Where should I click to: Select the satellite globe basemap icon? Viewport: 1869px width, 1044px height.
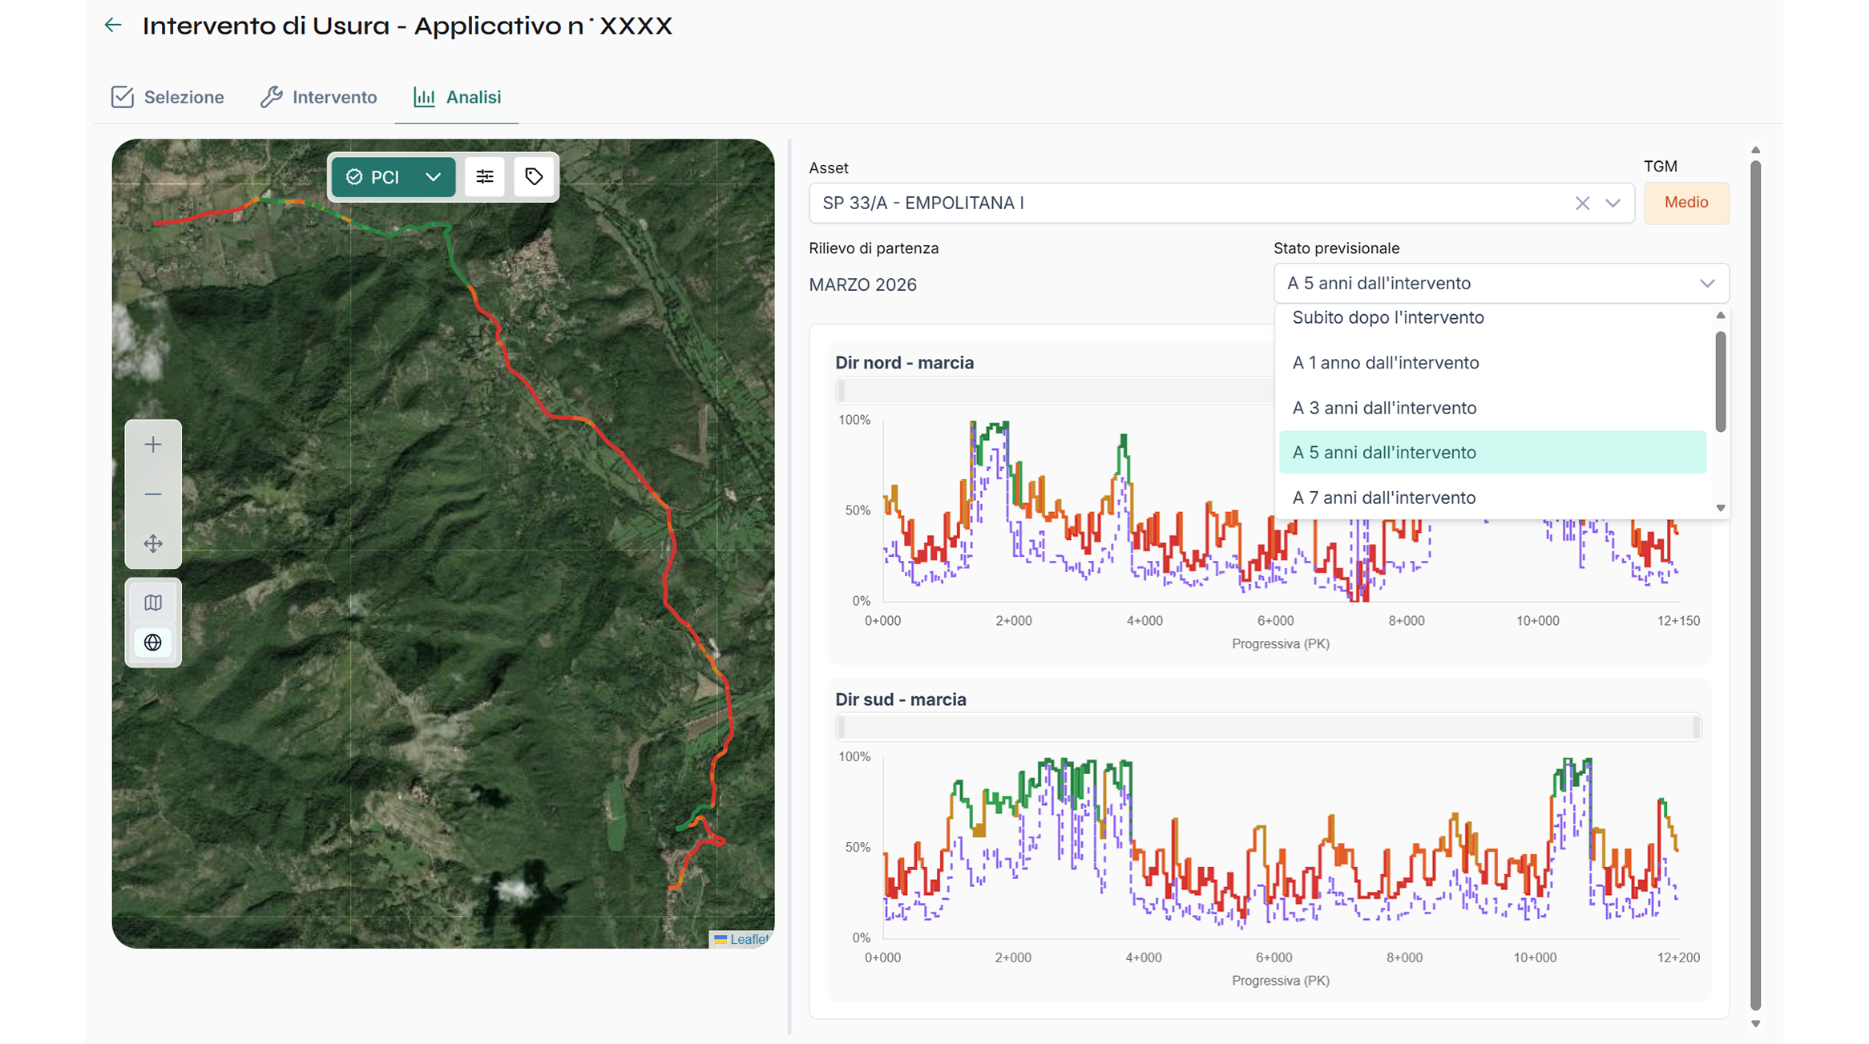(153, 643)
